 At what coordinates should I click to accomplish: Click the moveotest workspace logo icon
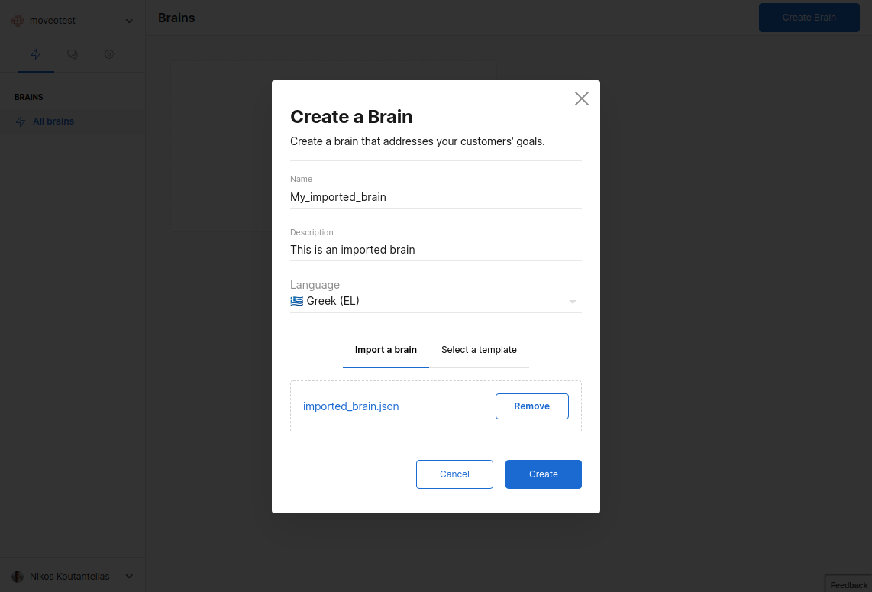(x=18, y=21)
